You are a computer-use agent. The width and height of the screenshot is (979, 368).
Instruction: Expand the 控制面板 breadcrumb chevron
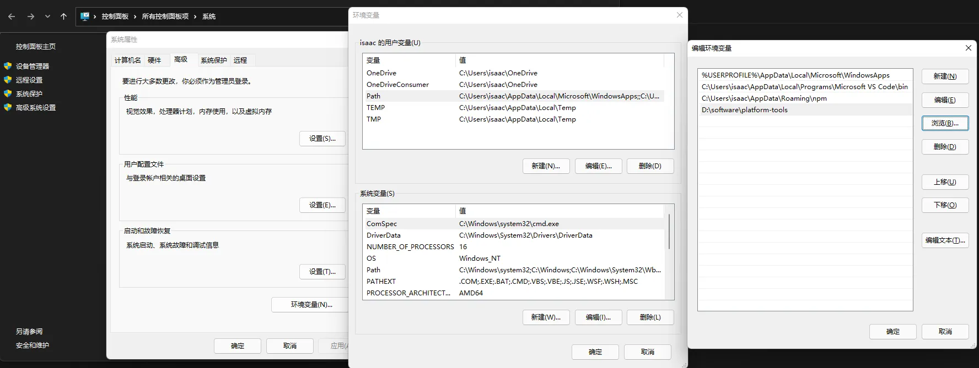pos(135,17)
